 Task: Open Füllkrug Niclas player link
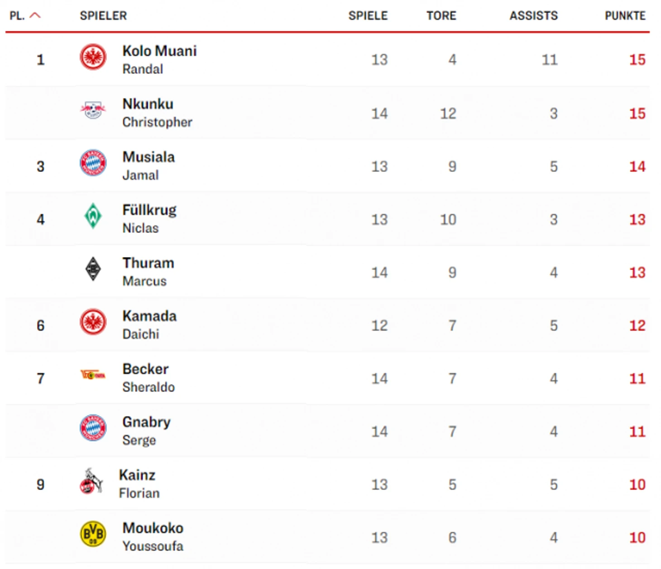149,219
